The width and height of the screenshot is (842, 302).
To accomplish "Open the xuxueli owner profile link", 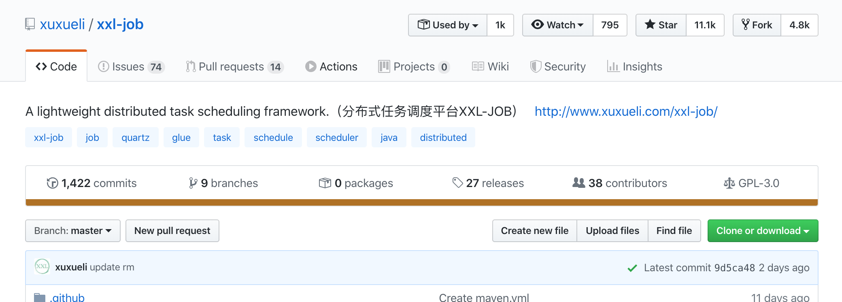I will tap(62, 24).
